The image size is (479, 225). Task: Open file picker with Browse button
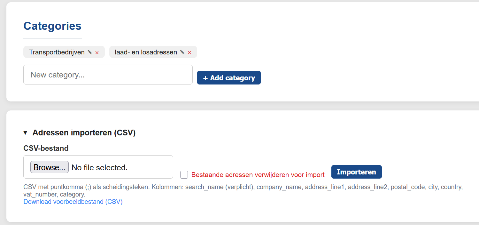pyautogui.click(x=49, y=167)
